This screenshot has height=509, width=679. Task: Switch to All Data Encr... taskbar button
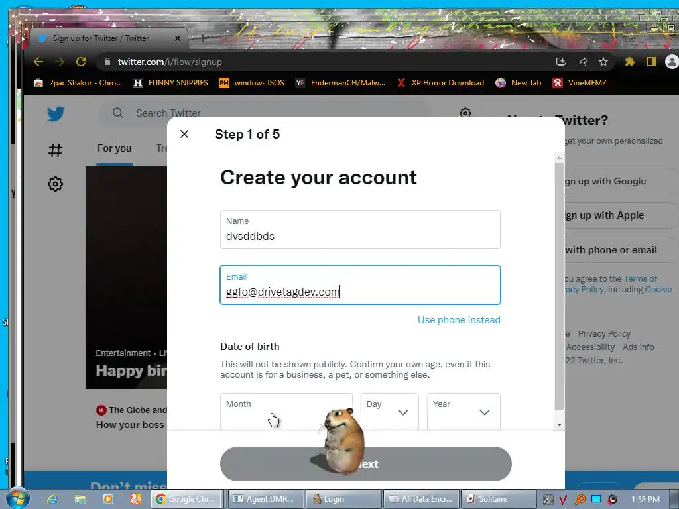(421, 499)
